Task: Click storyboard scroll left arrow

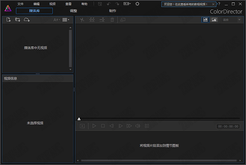Action: point(78,160)
